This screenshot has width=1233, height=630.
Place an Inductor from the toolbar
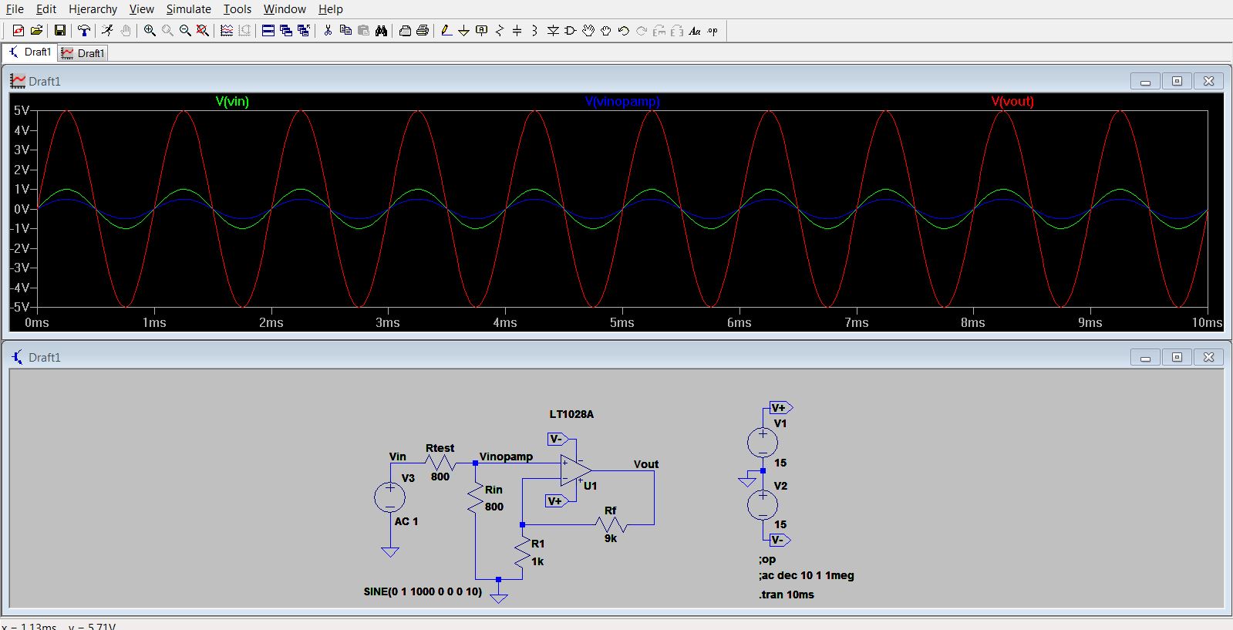pos(534,31)
